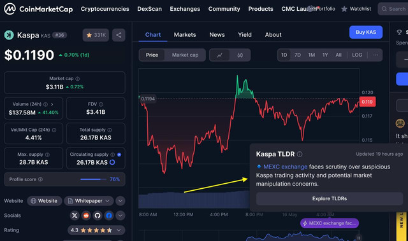Click the #36 rank badge

coord(59,35)
